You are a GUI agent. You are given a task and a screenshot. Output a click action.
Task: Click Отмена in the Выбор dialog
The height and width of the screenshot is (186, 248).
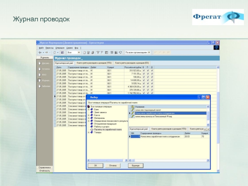[x=113, y=166]
